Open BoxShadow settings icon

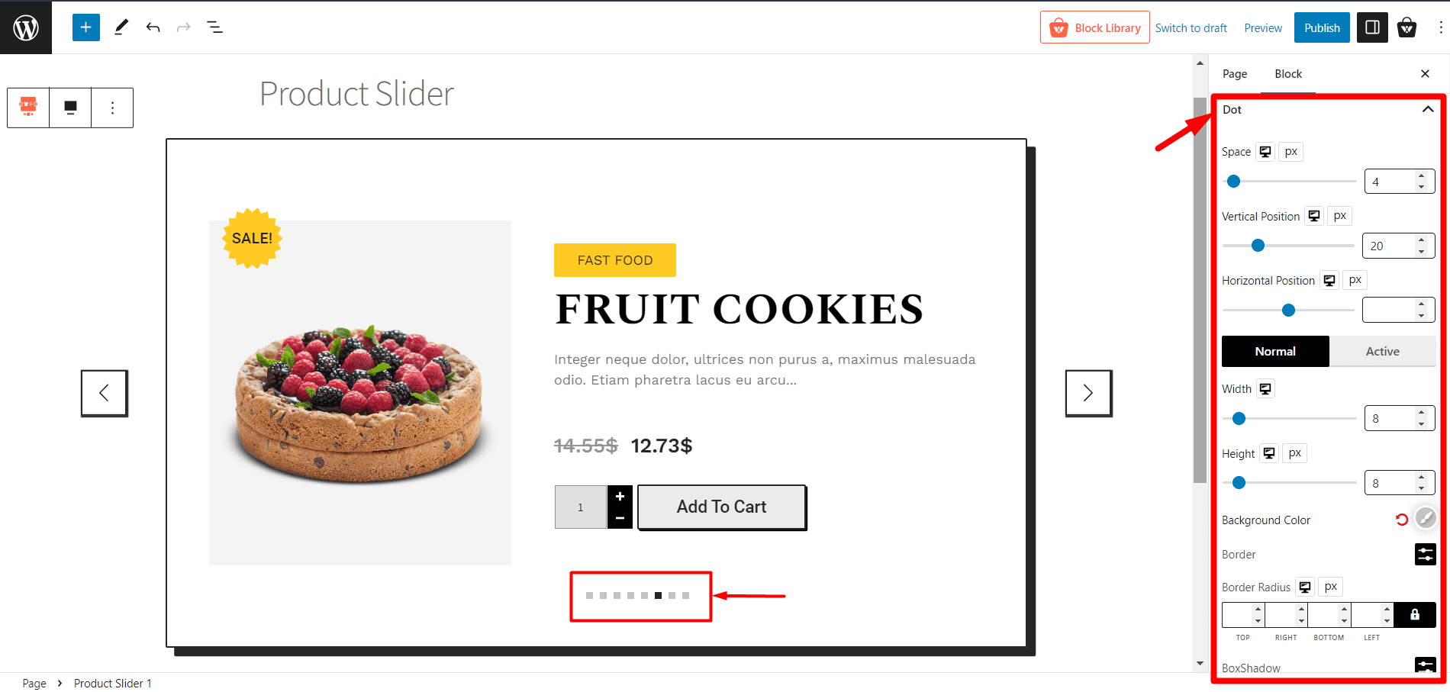pos(1425,665)
